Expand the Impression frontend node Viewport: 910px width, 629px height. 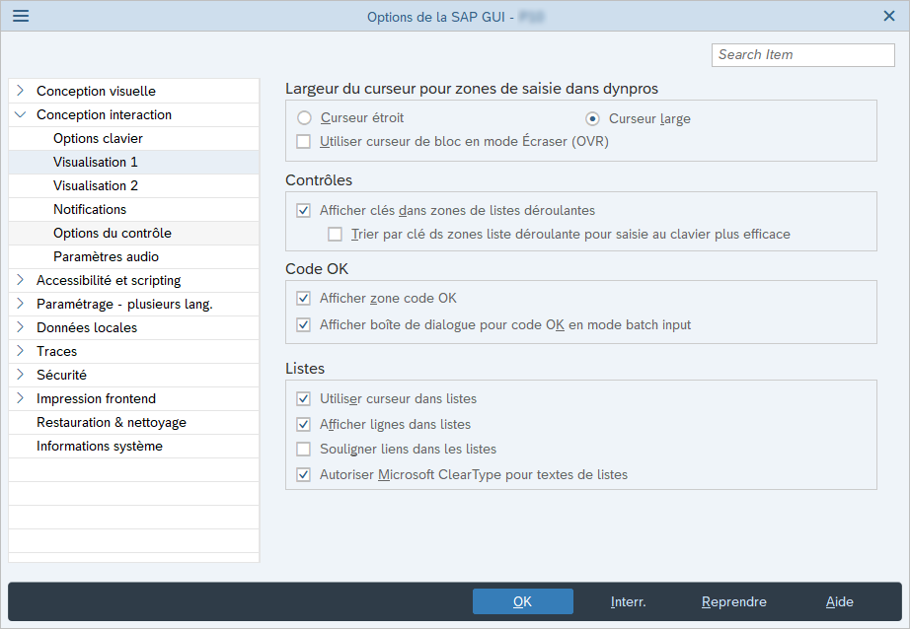coord(20,398)
